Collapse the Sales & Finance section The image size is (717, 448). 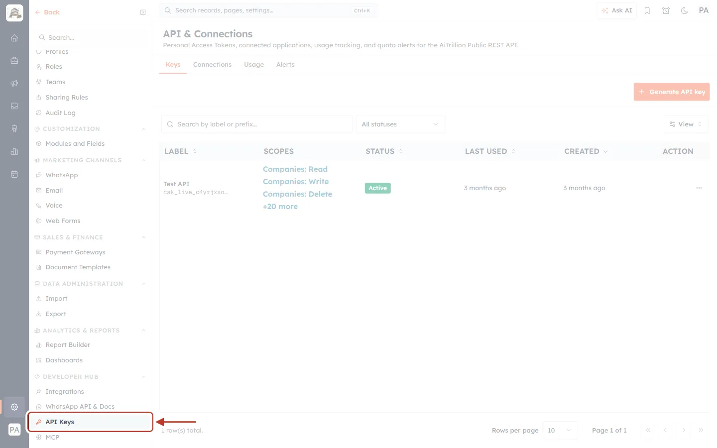(144, 237)
